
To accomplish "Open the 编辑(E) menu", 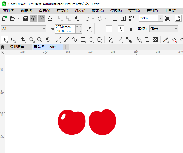I will pos(27,11).
